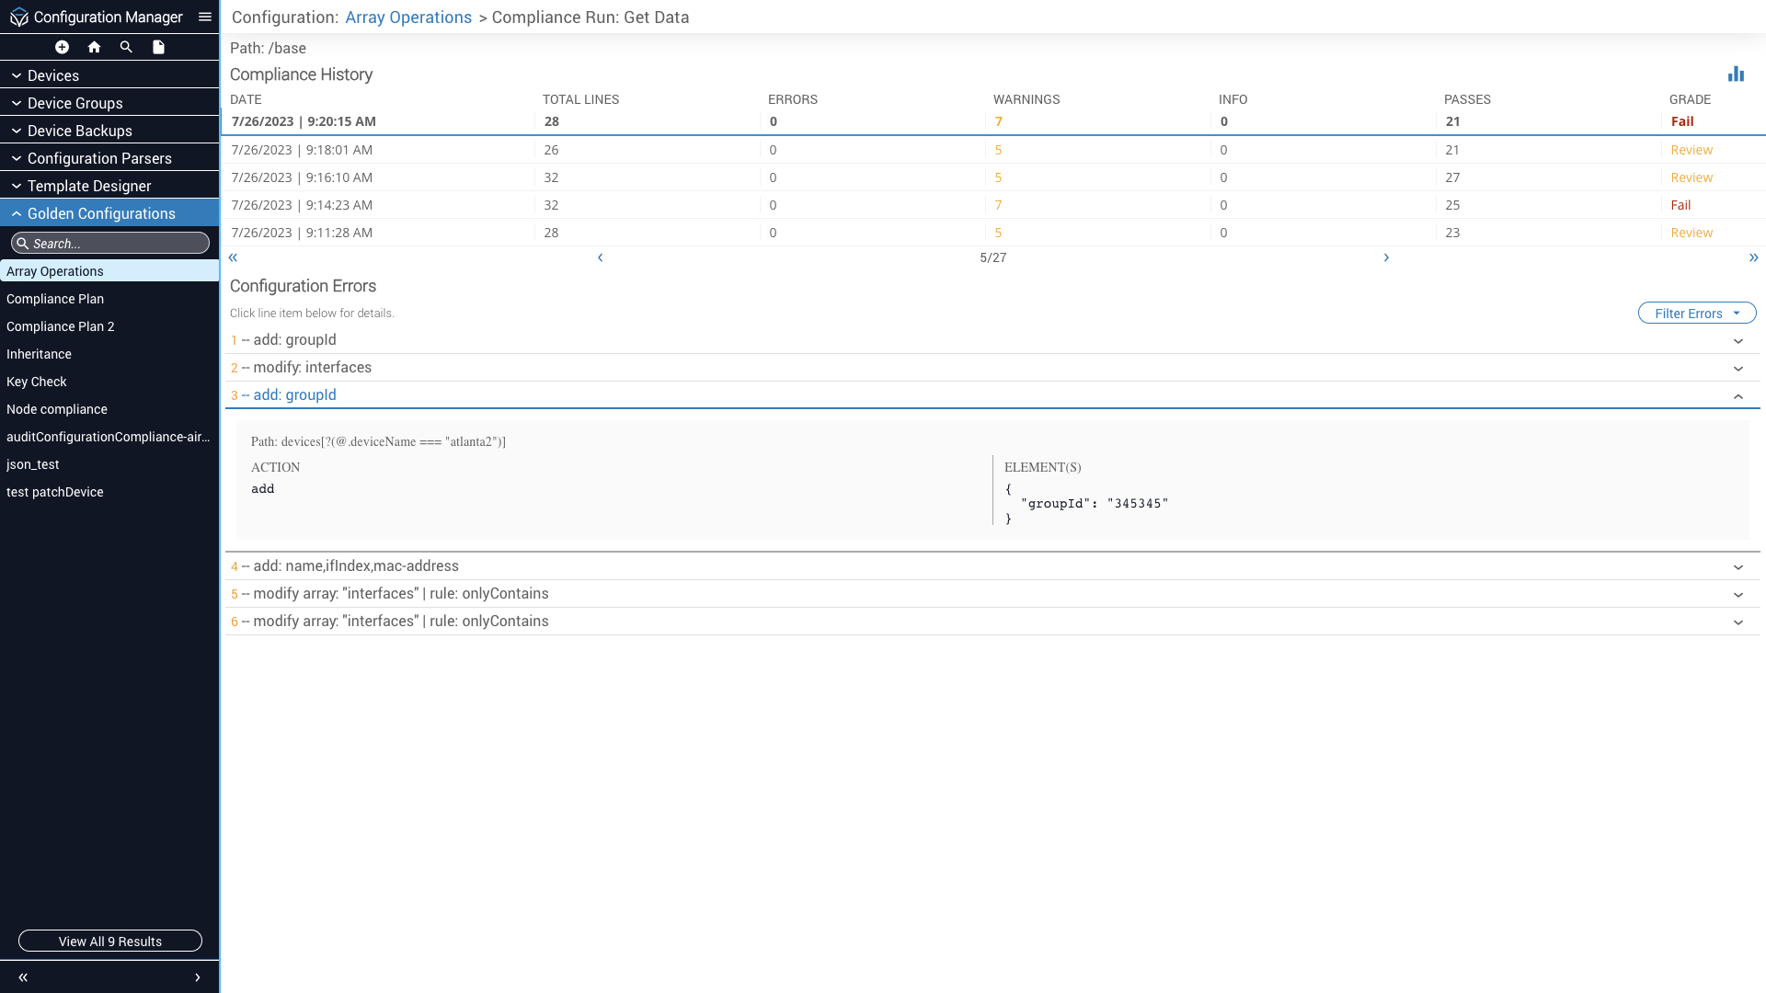Viewport: 1766px width, 993px height.
Task: Jump to last compliance history page
Action: click(x=1753, y=257)
